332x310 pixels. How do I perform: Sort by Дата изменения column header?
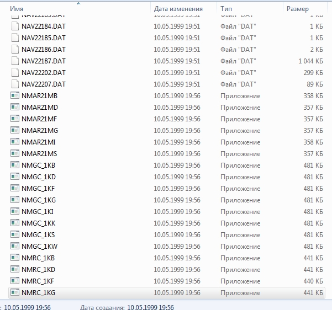point(178,9)
